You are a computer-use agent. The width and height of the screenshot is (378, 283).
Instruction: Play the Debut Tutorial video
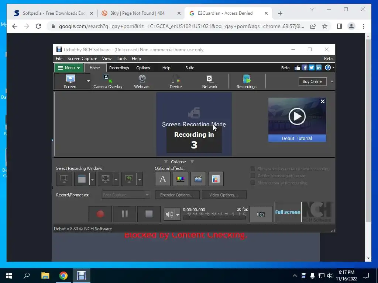297,116
